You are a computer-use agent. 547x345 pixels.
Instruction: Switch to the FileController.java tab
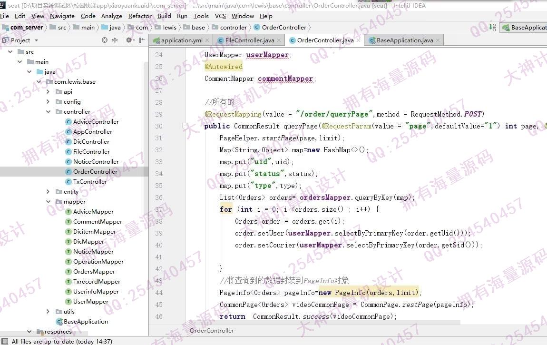(249, 40)
